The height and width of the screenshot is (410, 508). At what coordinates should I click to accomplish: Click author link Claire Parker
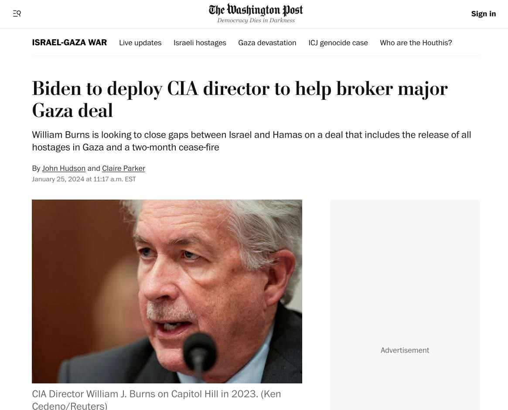coord(123,168)
